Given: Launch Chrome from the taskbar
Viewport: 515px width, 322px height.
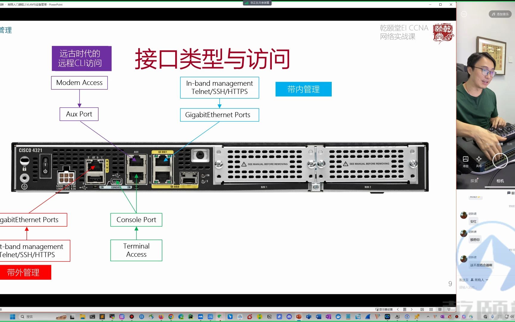Looking at the screenshot, I should (x=171, y=316).
